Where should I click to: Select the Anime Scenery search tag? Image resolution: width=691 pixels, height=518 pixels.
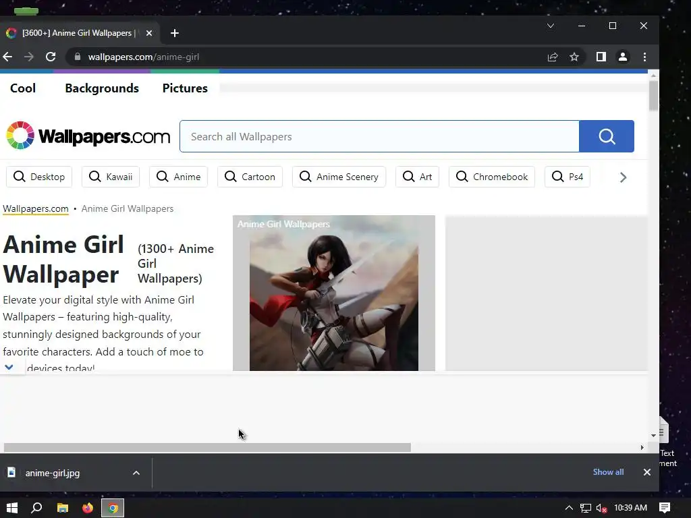[x=339, y=177]
